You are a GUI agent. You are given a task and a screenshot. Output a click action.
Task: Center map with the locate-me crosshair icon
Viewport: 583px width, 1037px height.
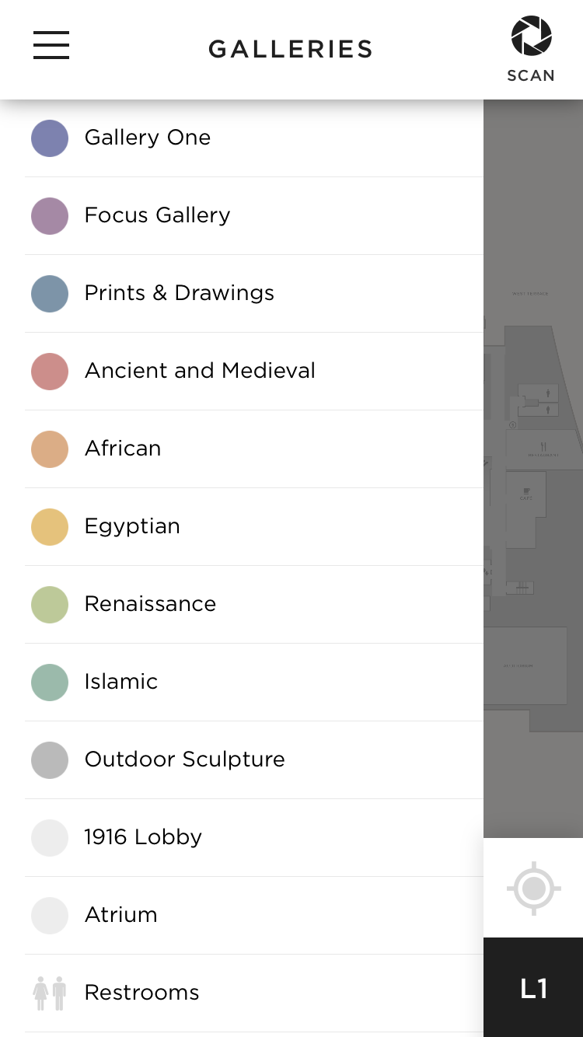tap(533, 888)
